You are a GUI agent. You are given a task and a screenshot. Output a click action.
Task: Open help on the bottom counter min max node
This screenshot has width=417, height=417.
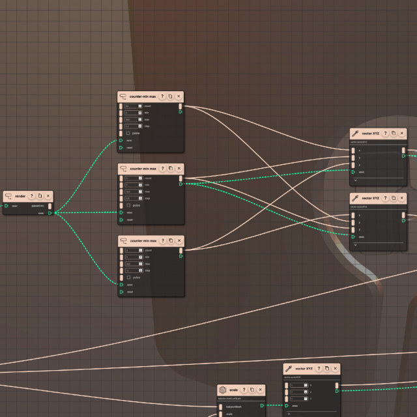[163, 240]
